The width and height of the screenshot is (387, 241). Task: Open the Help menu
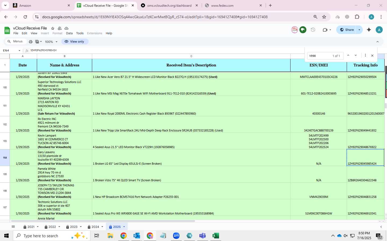(109, 33)
